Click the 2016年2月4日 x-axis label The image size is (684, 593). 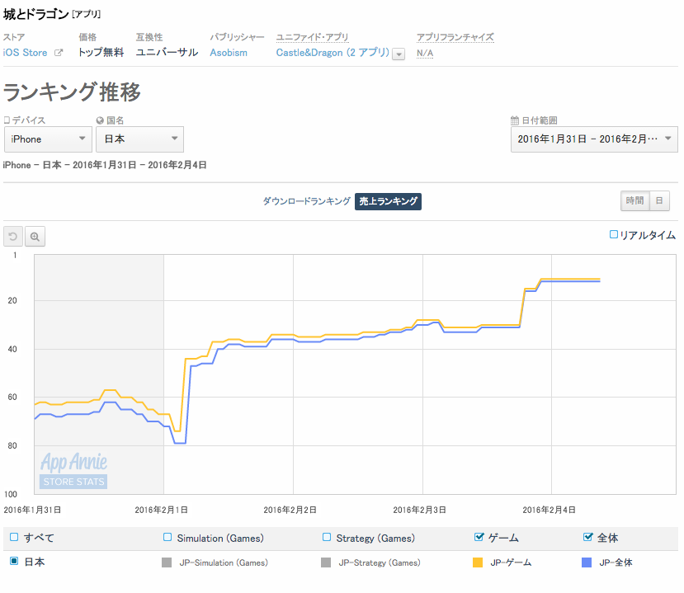pyautogui.click(x=550, y=510)
